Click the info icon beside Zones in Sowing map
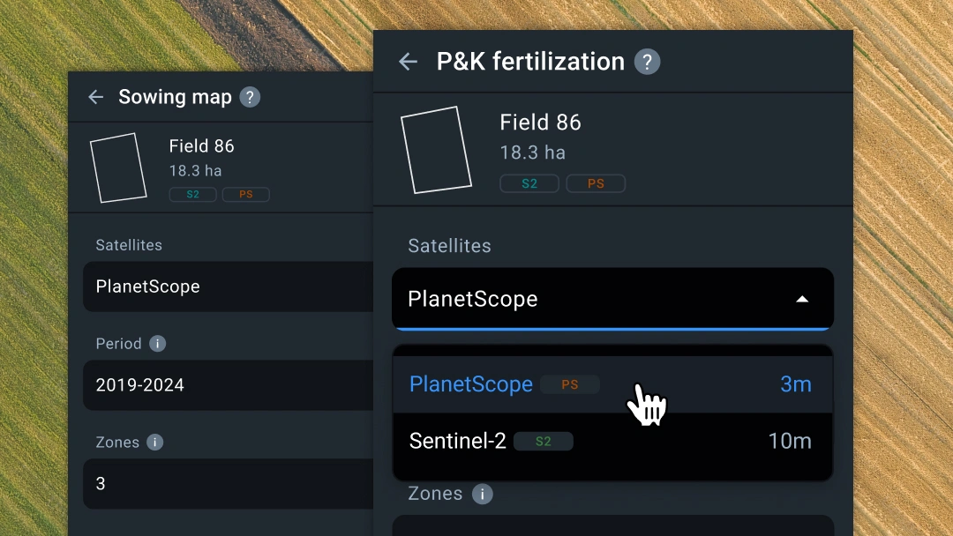Screen dimensions: 953x536 tap(155, 442)
